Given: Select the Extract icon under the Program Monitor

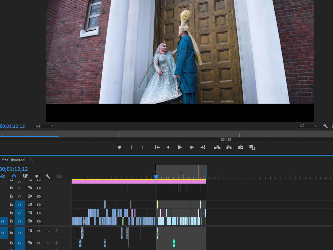Looking at the screenshot, I should [229, 147].
